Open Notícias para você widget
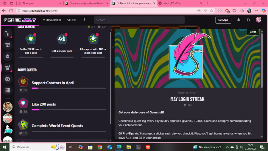The image size is (268, 151). [207, 147]
